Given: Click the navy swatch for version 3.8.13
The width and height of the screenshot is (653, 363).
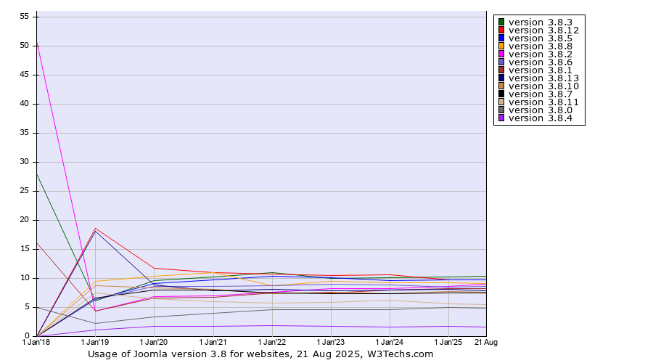Looking at the screenshot, I should pos(501,78).
